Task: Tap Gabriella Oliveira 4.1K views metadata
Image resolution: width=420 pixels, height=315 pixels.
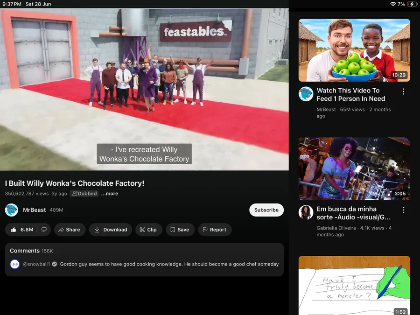Action: 354,231
